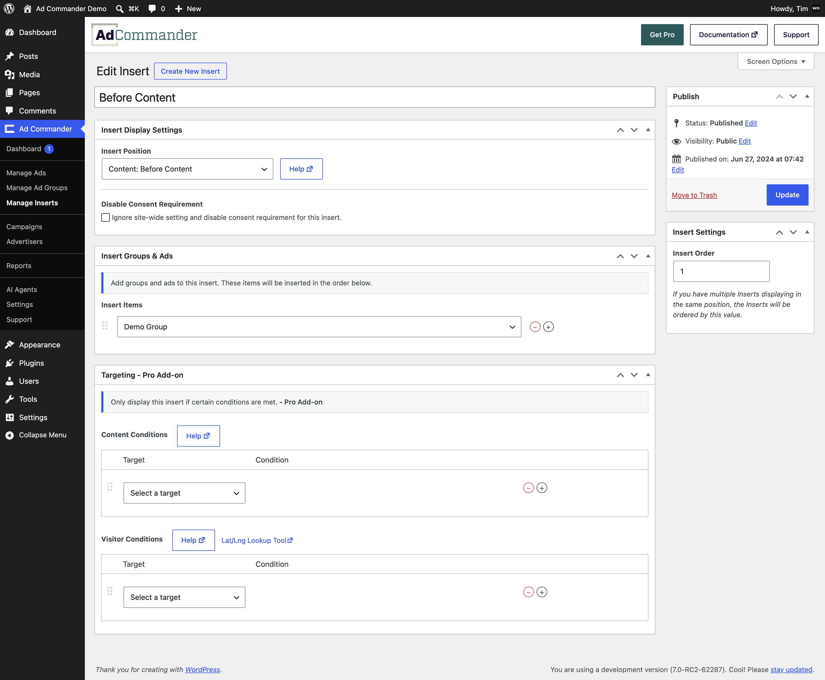Screen dimensions: 825x680
Task: Open the Demo Group insert item dropdown
Action: 319,327
